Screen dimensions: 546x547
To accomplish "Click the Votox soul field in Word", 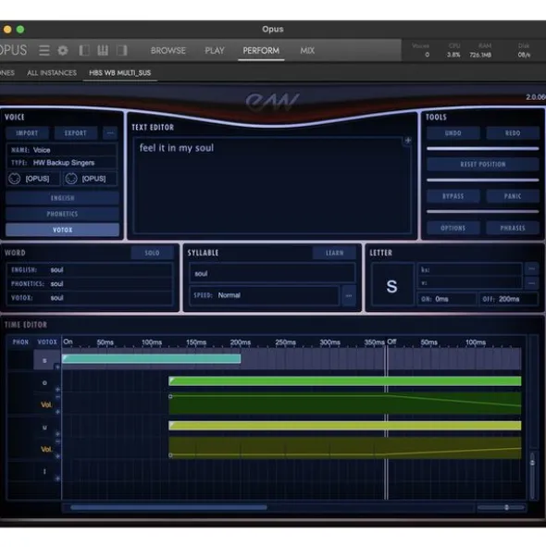I will point(90,298).
